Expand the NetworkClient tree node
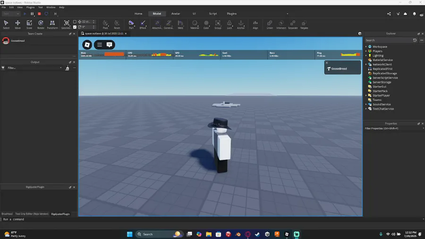Screen dimensions: 425x239 coord(366,65)
